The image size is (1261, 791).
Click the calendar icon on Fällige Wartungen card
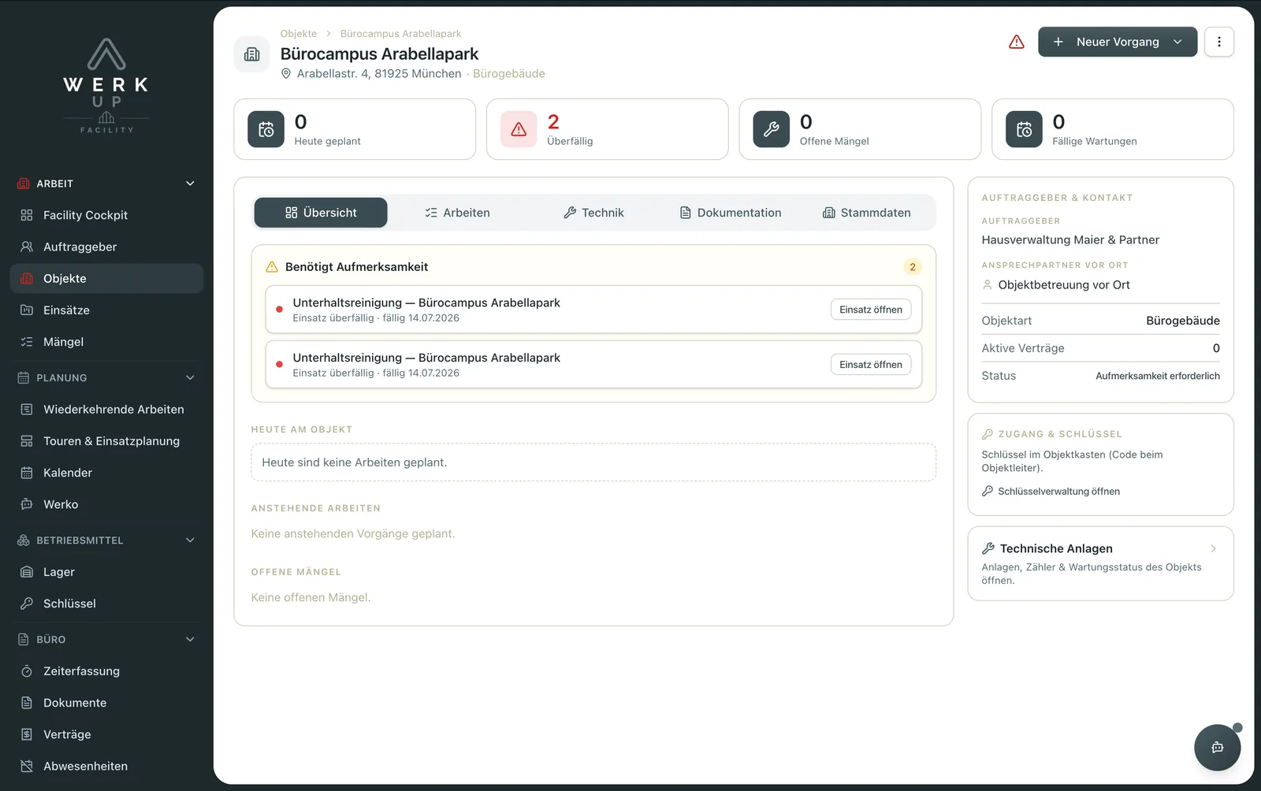click(1024, 129)
